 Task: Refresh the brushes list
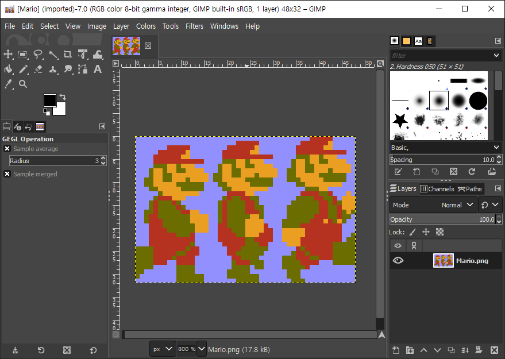click(x=472, y=172)
